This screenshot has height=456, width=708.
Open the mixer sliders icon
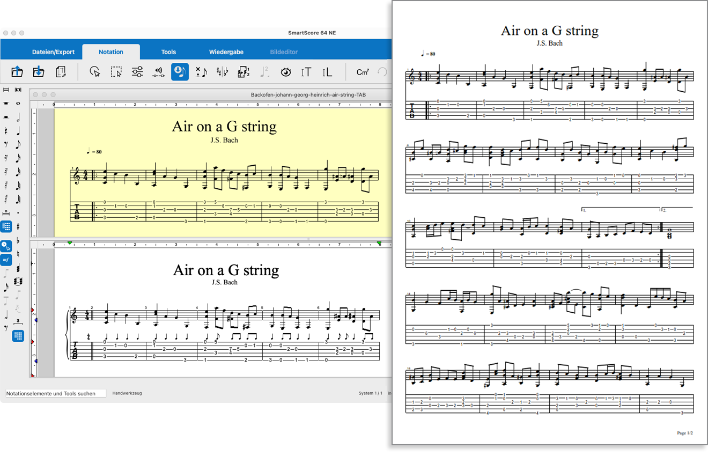coord(137,72)
